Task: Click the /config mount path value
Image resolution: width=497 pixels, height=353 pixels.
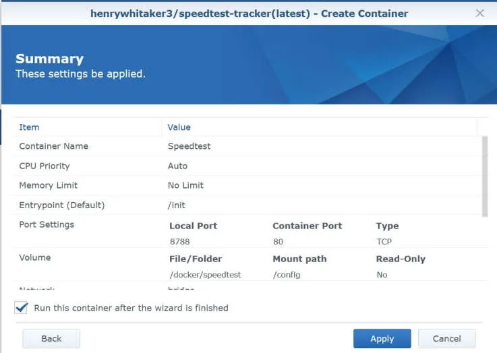Action: point(286,274)
